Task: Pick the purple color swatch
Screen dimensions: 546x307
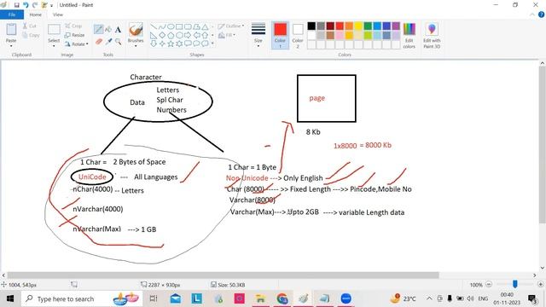Action: [x=396, y=26]
